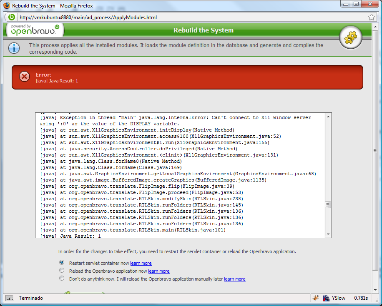Image resolution: width=382 pixels, height=306 pixels.
Task: Click the Openbravo logo in the header
Action: pos(34,30)
